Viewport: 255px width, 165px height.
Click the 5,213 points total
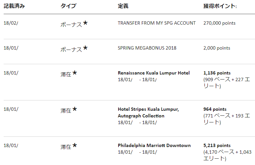point(217,145)
